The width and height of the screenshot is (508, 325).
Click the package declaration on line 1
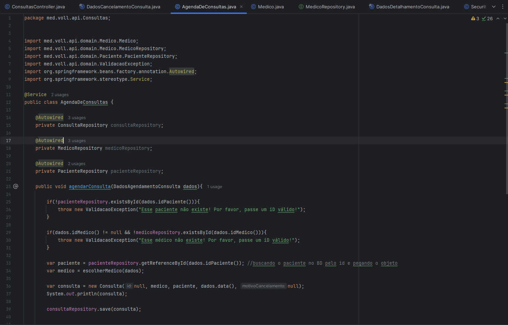[68, 18]
